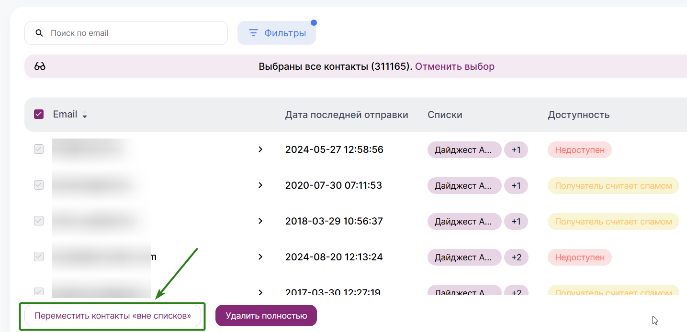Toggle checkbox of row dated 2020-07-30
The image size is (687, 332).
(x=39, y=185)
